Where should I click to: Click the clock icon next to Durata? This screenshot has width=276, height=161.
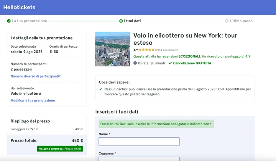click(135, 63)
